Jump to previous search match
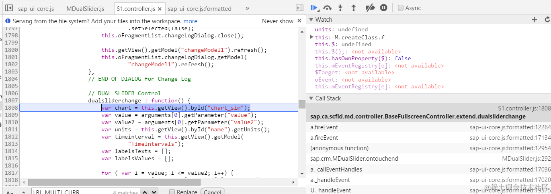551x194 pixels. click(144, 192)
